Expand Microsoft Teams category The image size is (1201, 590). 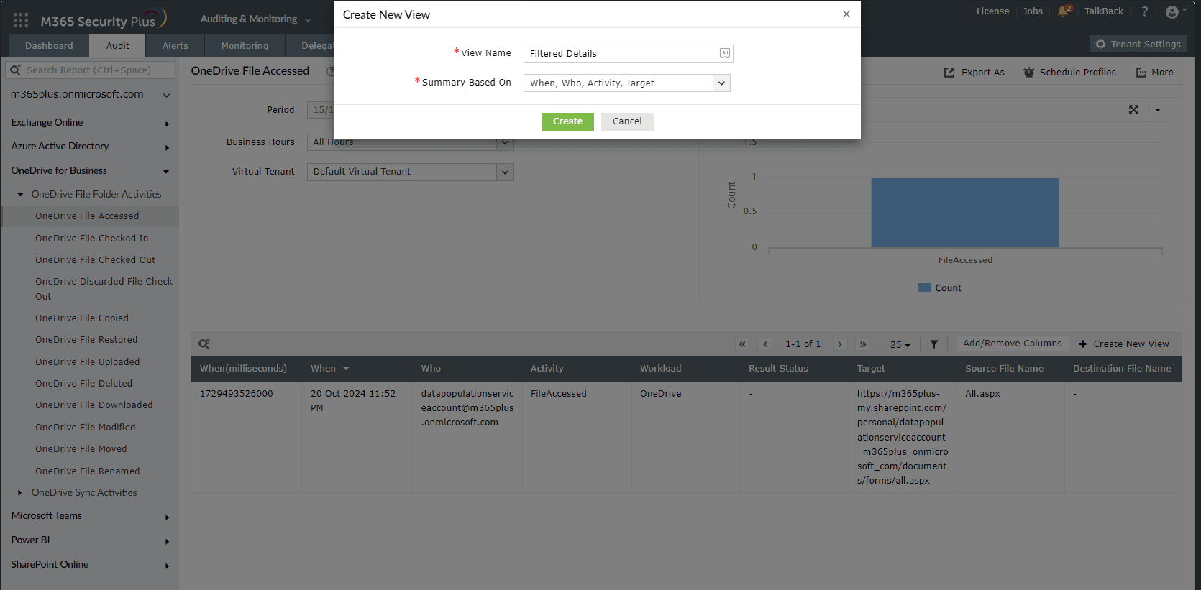tap(167, 517)
